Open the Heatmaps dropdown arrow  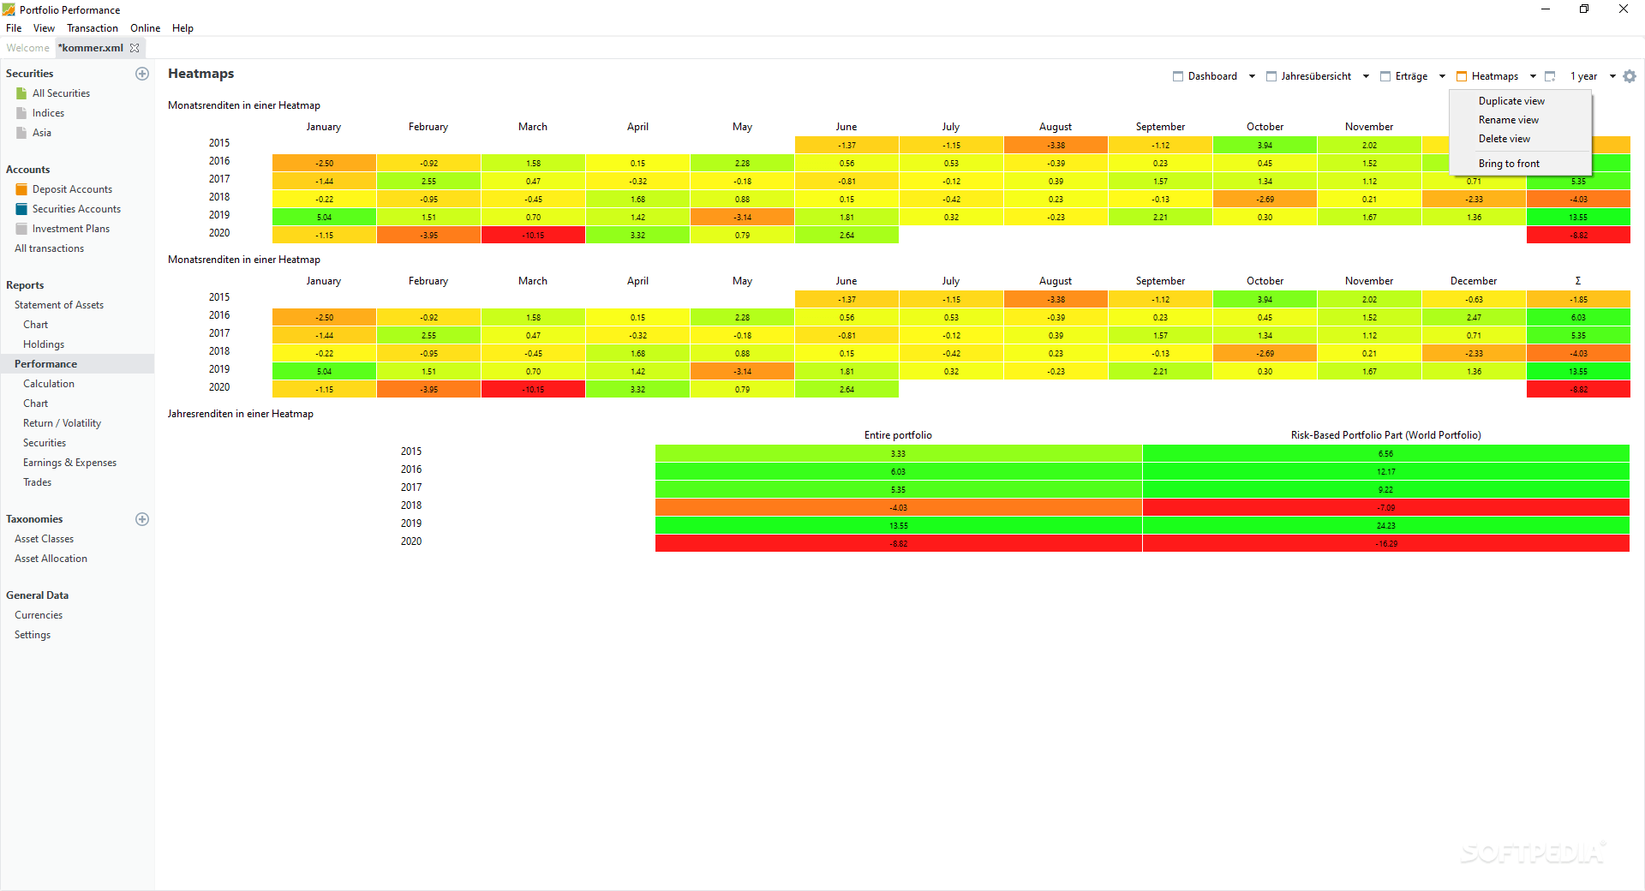1533,76
